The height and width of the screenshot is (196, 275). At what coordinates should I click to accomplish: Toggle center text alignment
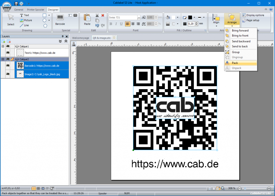click(x=133, y=24)
